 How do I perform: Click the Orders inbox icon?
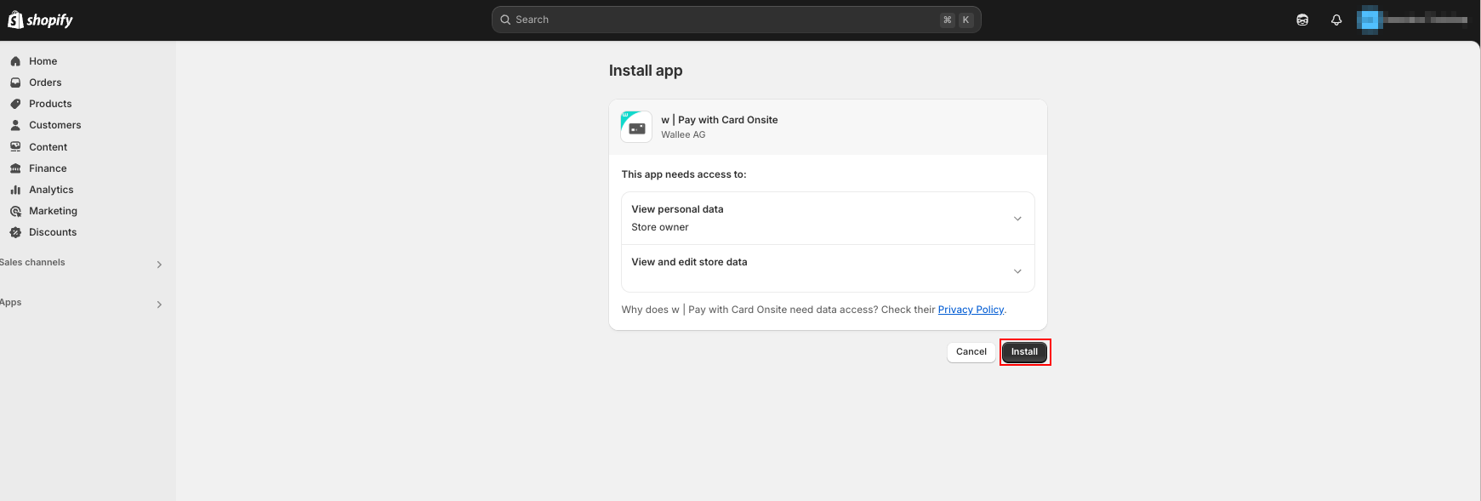tap(15, 83)
